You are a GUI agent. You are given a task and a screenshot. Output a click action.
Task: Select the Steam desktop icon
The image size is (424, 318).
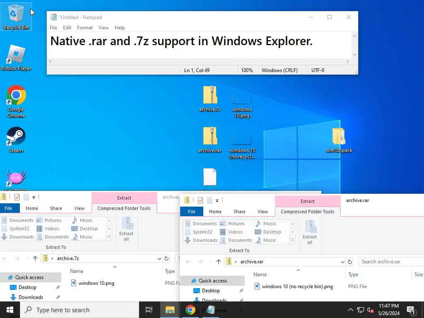click(16, 140)
